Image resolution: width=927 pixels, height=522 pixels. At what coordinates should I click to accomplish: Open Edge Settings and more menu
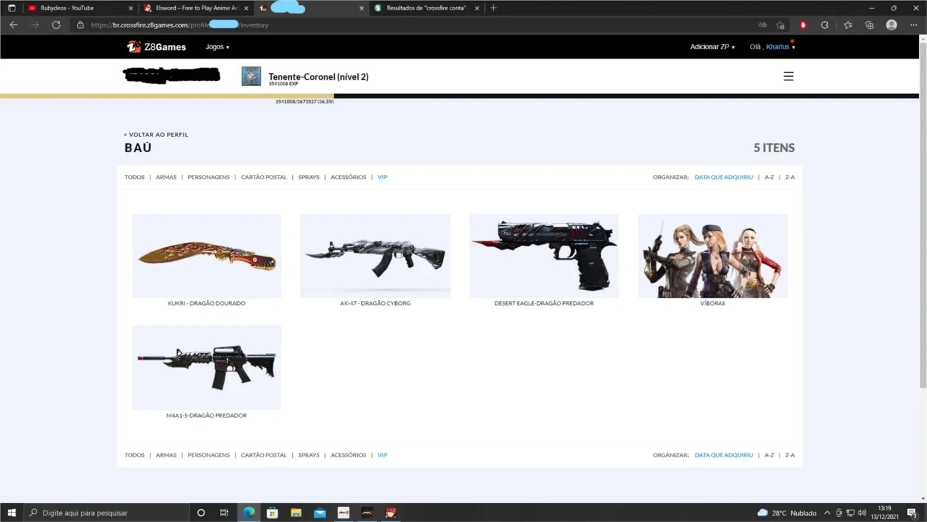914,25
